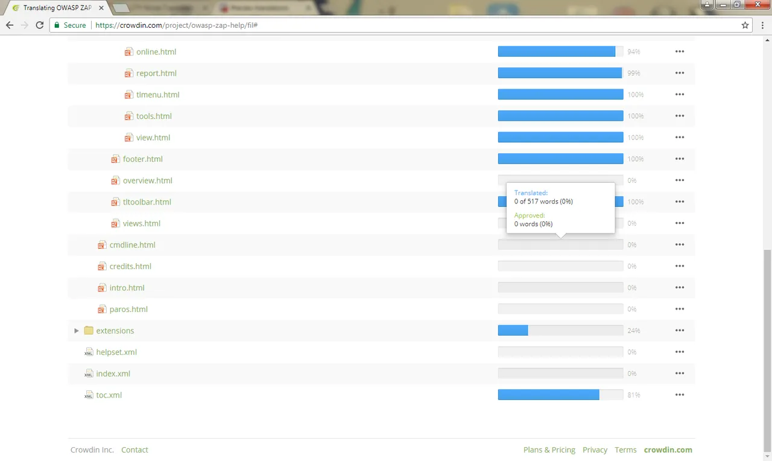772x461 pixels.
Task: Open more options for cmdline.html
Action: (x=680, y=245)
